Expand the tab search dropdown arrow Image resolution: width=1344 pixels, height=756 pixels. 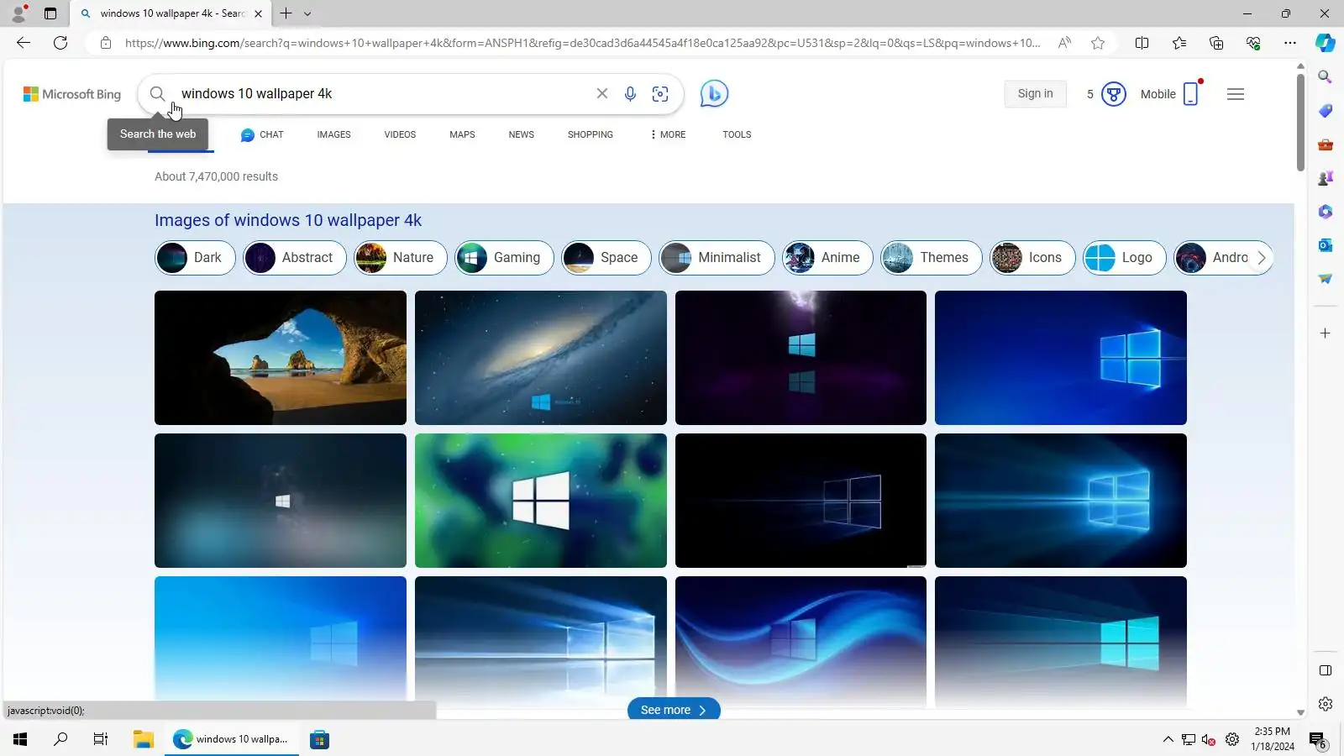pos(307,13)
